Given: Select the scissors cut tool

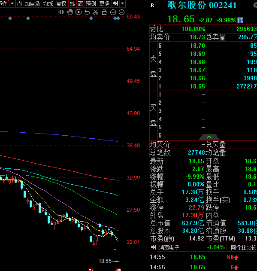Looking at the screenshot, I should click(x=96, y=12).
